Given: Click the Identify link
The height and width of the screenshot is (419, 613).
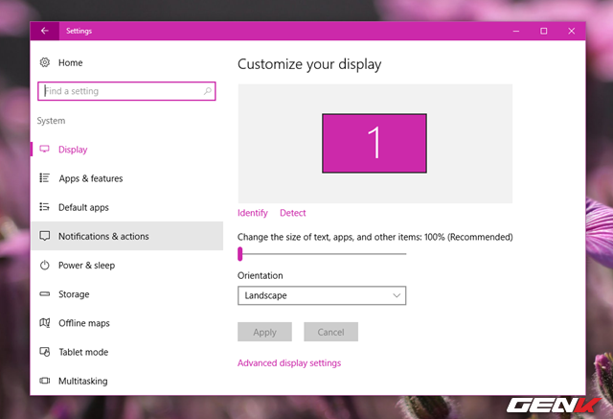Looking at the screenshot, I should 253,213.
